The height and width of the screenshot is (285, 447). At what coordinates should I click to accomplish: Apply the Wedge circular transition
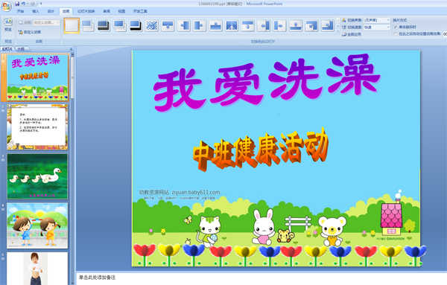232,25
